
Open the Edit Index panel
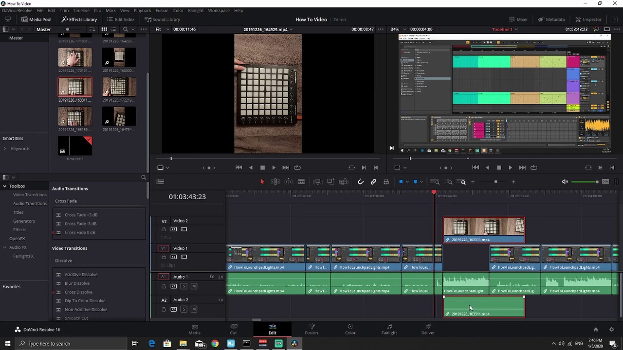[121, 19]
